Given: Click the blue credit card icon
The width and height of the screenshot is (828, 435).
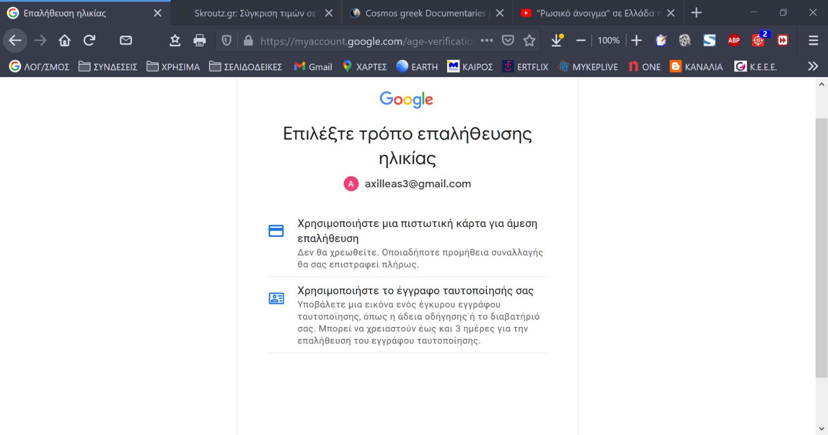Looking at the screenshot, I should click(x=276, y=231).
